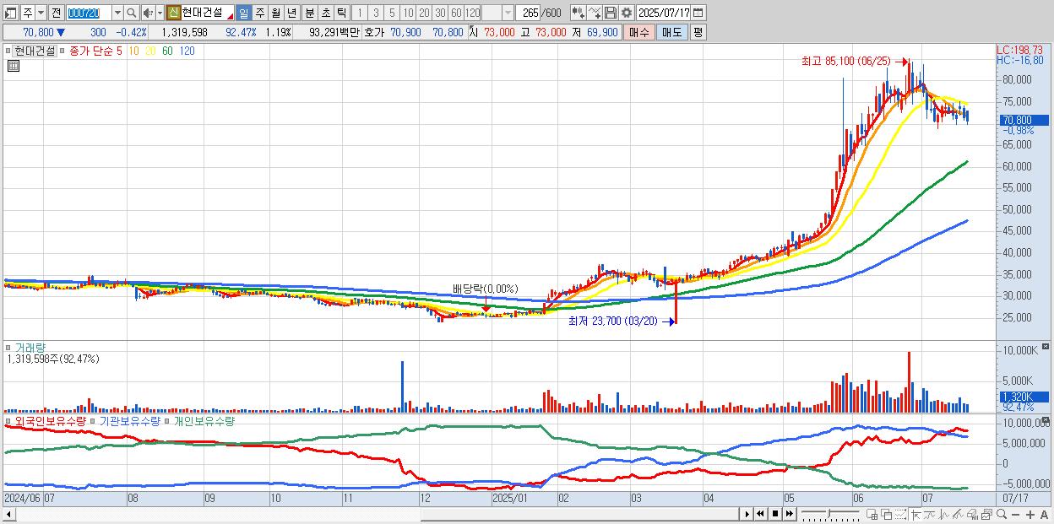Click the overlapping windows icon in bottom bar
The width and height of the screenshot is (1054, 524).
(887, 514)
